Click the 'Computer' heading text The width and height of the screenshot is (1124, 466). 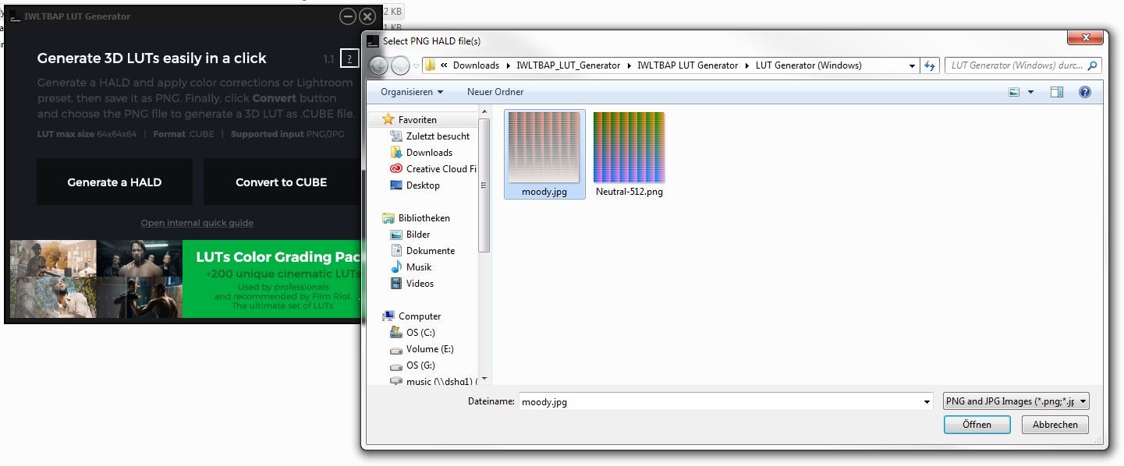(x=420, y=316)
